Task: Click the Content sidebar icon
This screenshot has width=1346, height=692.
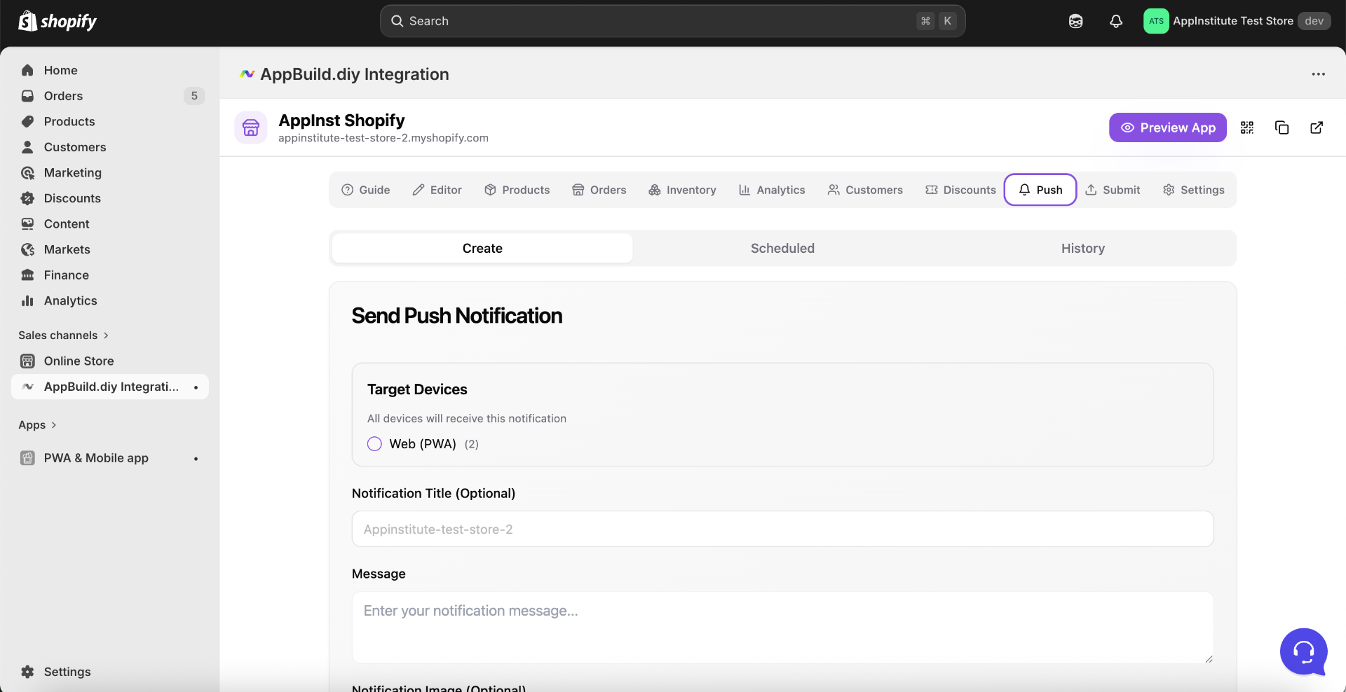Action: (x=27, y=223)
